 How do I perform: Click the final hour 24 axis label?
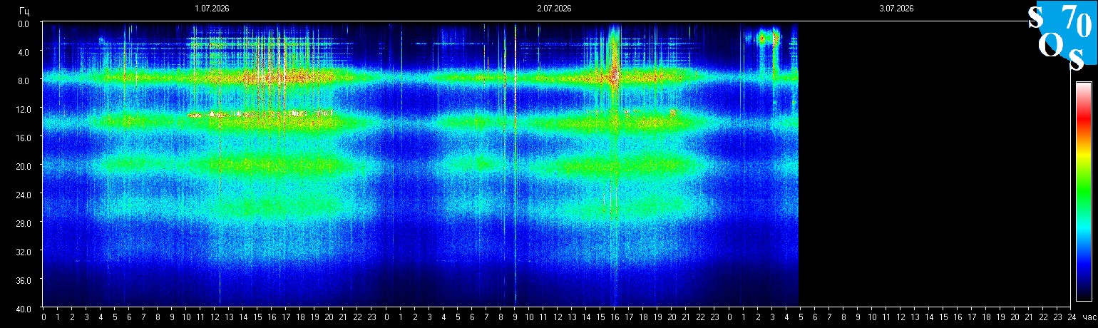pyautogui.click(x=1071, y=317)
